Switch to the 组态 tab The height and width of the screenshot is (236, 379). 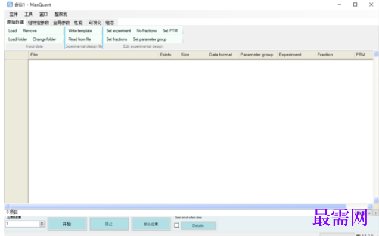pos(110,23)
